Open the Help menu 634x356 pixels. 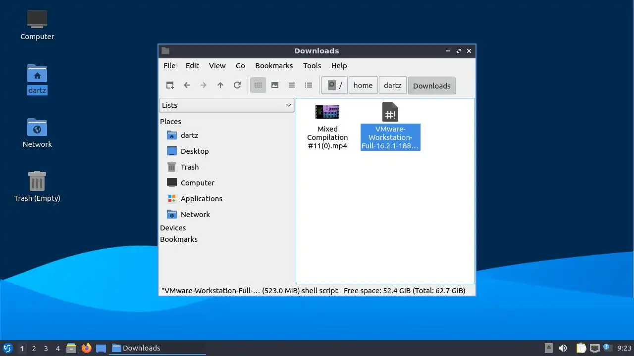339,65
